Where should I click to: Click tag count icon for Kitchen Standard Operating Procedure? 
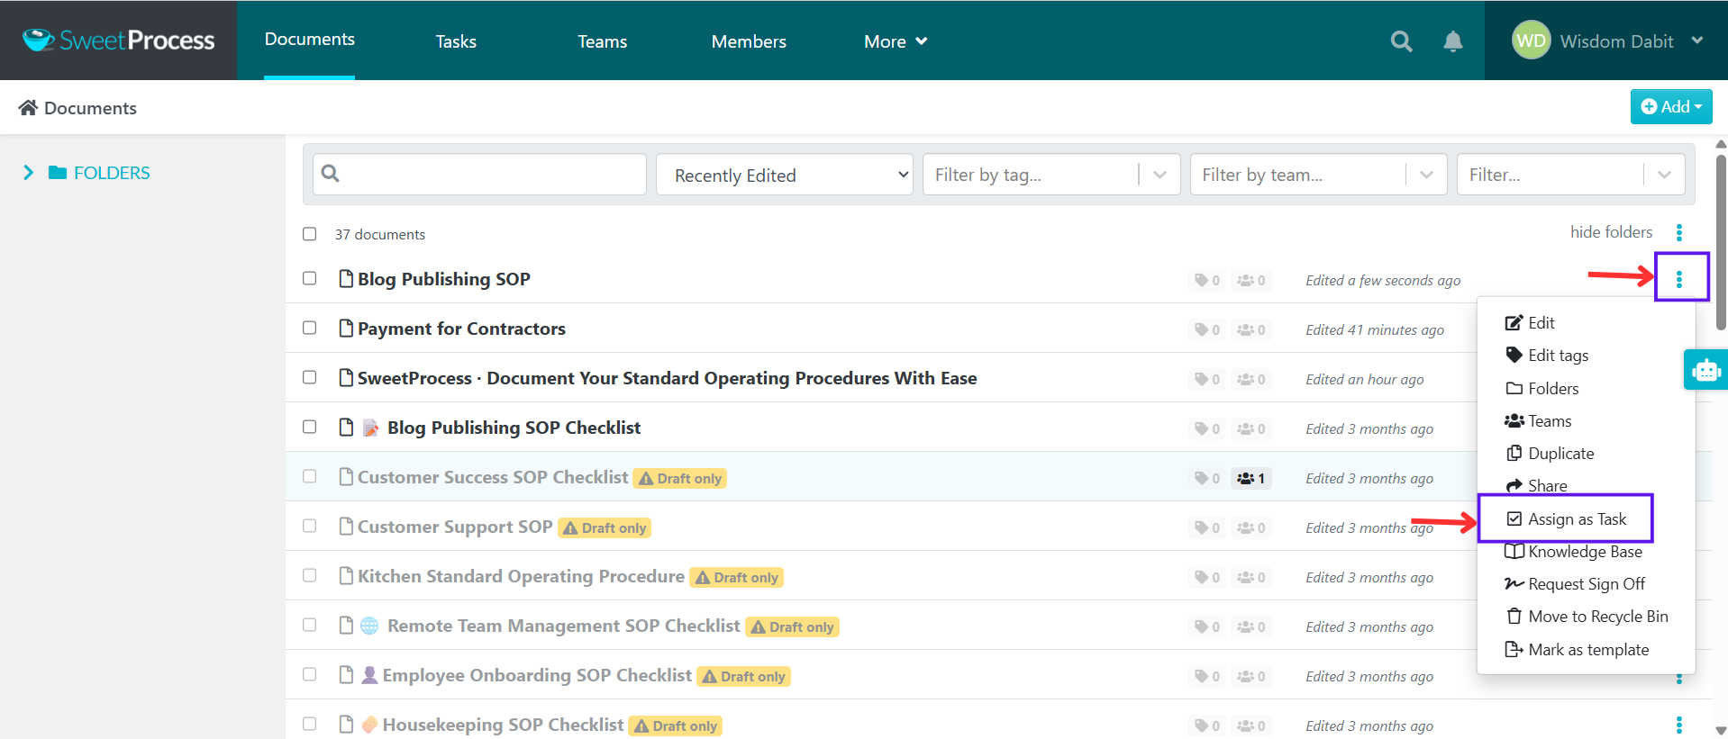pos(1206,578)
